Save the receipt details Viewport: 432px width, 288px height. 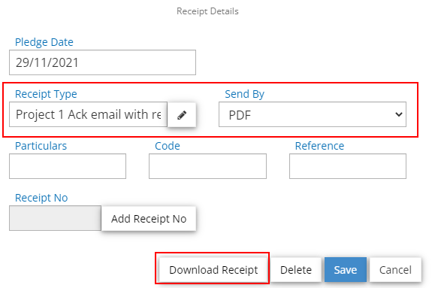[x=346, y=270]
